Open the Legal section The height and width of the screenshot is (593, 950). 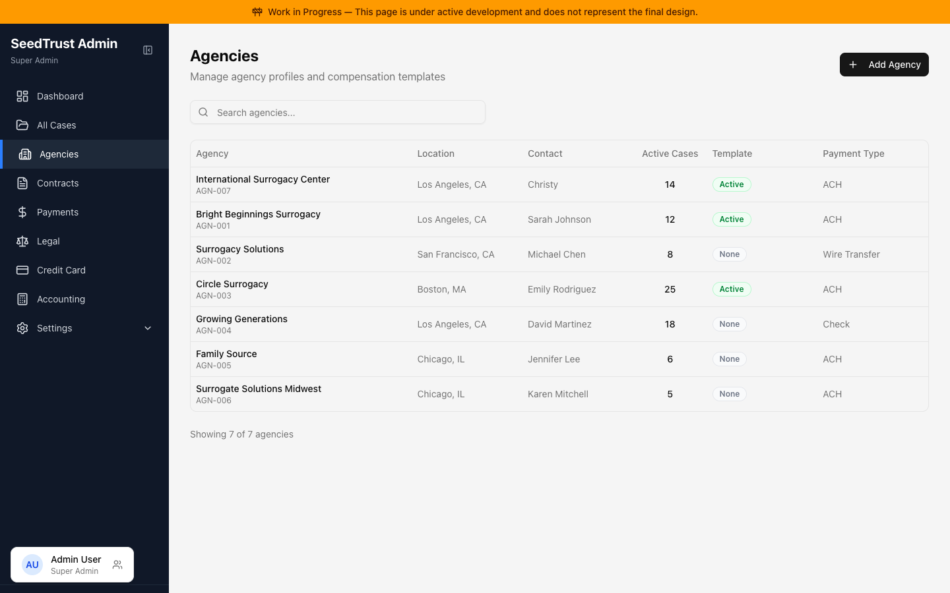coord(84,241)
